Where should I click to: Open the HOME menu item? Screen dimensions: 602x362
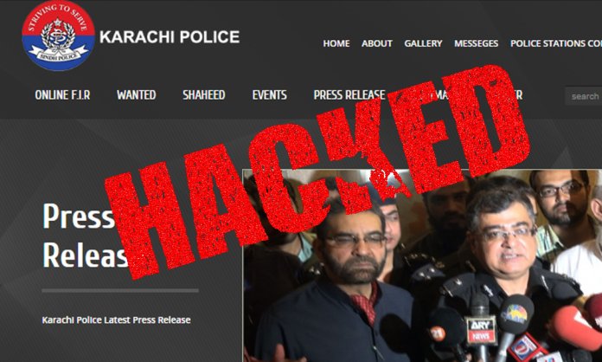[336, 43]
